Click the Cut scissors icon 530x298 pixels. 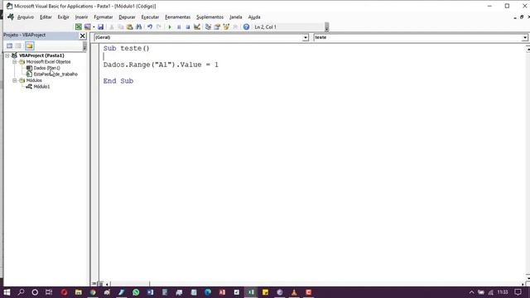[112, 26]
